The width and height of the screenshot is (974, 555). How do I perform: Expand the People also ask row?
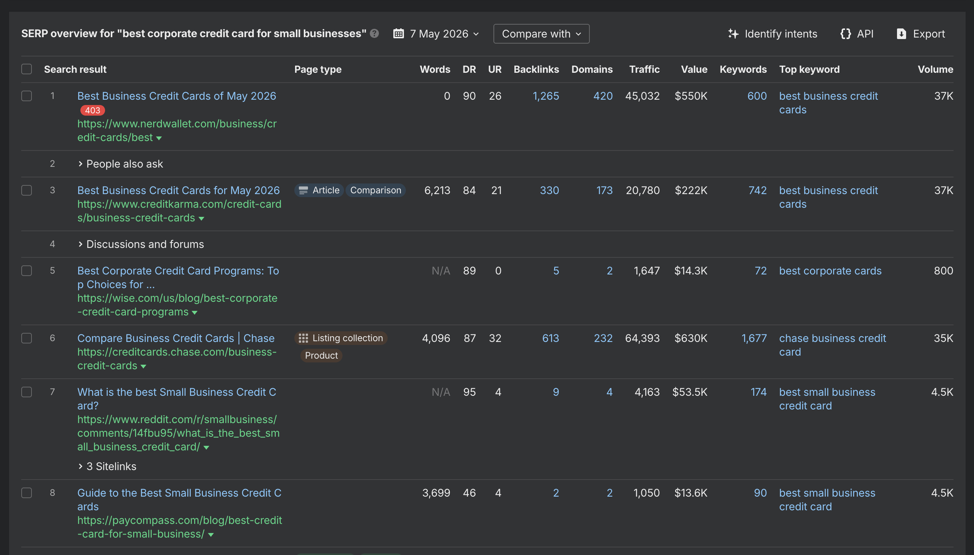[x=121, y=164]
